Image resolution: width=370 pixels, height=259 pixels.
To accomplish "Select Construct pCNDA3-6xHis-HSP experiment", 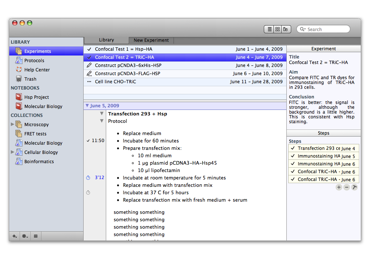I will pyautogui.click(x=185, y=65).
